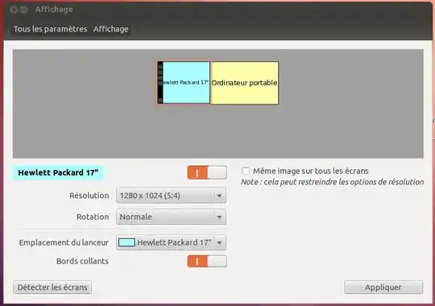The image size is (435, 306).
Task: Open Tous les paramètres overview
Action: coord(50,29)
